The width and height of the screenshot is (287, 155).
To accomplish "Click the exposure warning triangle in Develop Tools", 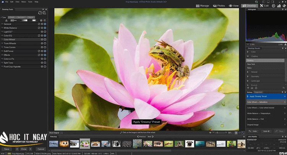I will 6,21.
